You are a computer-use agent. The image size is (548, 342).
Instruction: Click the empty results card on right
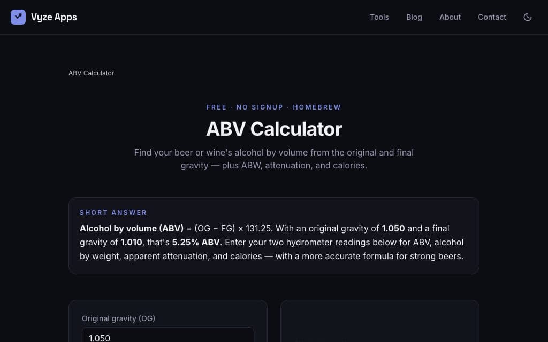tap(379, 321)
